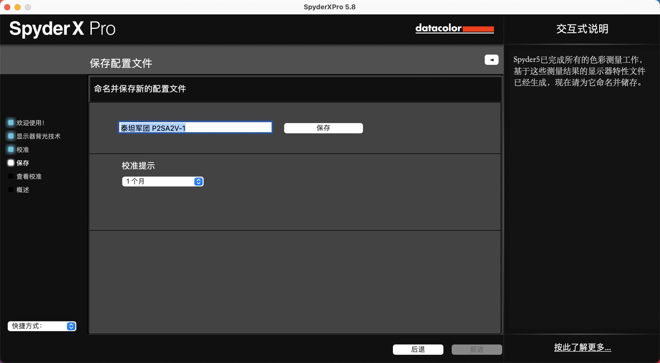660x363 pixels.
Task: Open the 按此了解更多... link
Action: coord(582,347)
